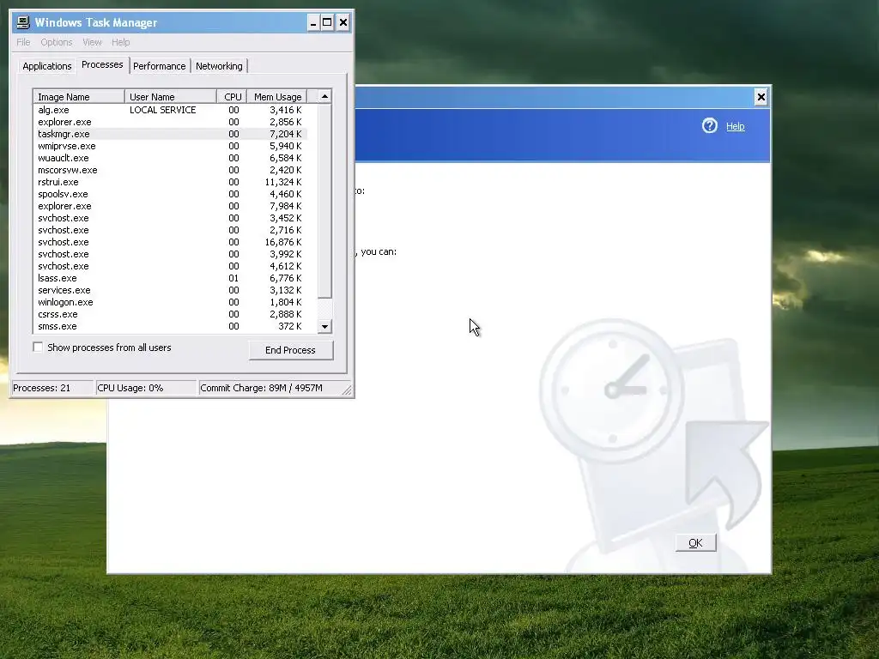Click the process list scrollbar thumb
The height and width of the screenshot is (659, 879).
pyautogui.click(x=324, y=201)
